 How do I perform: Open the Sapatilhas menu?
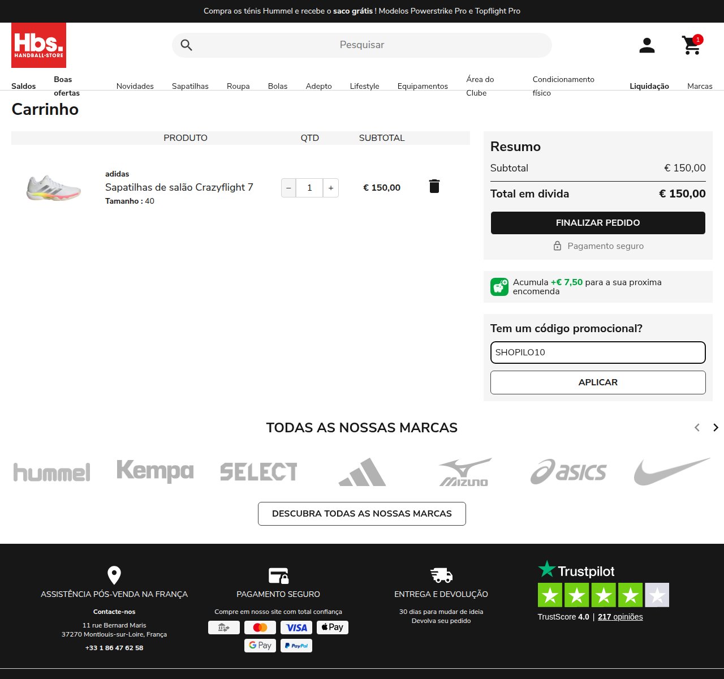190,86
